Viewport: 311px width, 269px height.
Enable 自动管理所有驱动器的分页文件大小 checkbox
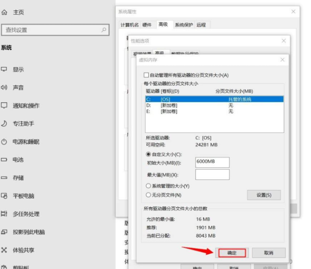(x=146, y=75)
